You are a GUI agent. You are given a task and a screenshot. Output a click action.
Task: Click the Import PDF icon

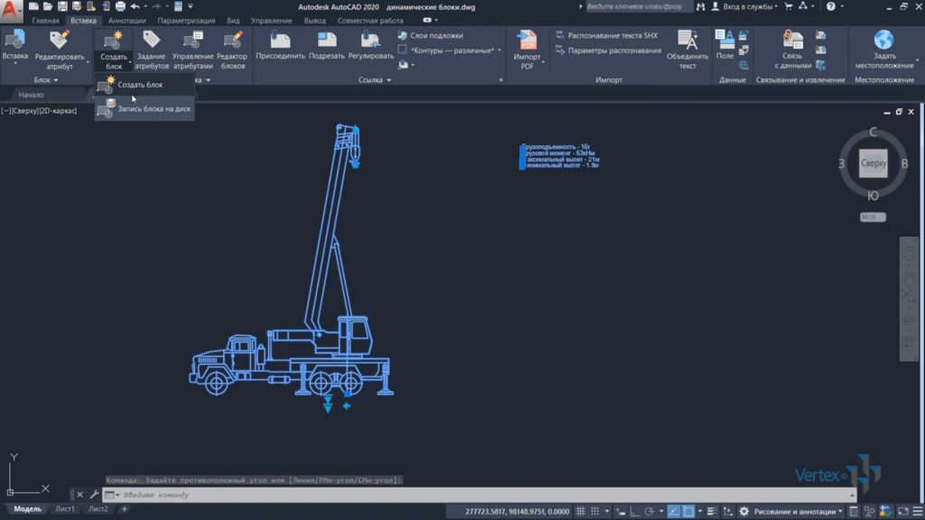[x=527, y=40]
